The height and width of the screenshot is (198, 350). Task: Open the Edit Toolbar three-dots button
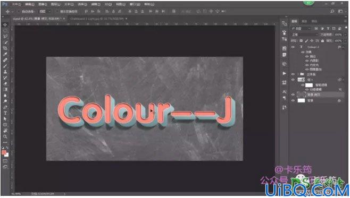tap(5, 142)
